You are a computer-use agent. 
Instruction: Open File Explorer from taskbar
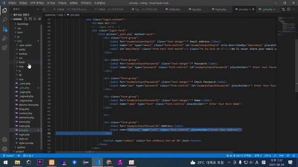point(17,162)
